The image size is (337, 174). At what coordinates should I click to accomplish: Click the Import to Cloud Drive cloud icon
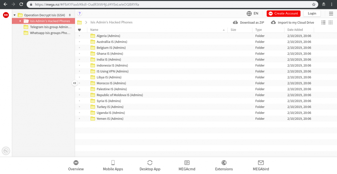point(273,22)
